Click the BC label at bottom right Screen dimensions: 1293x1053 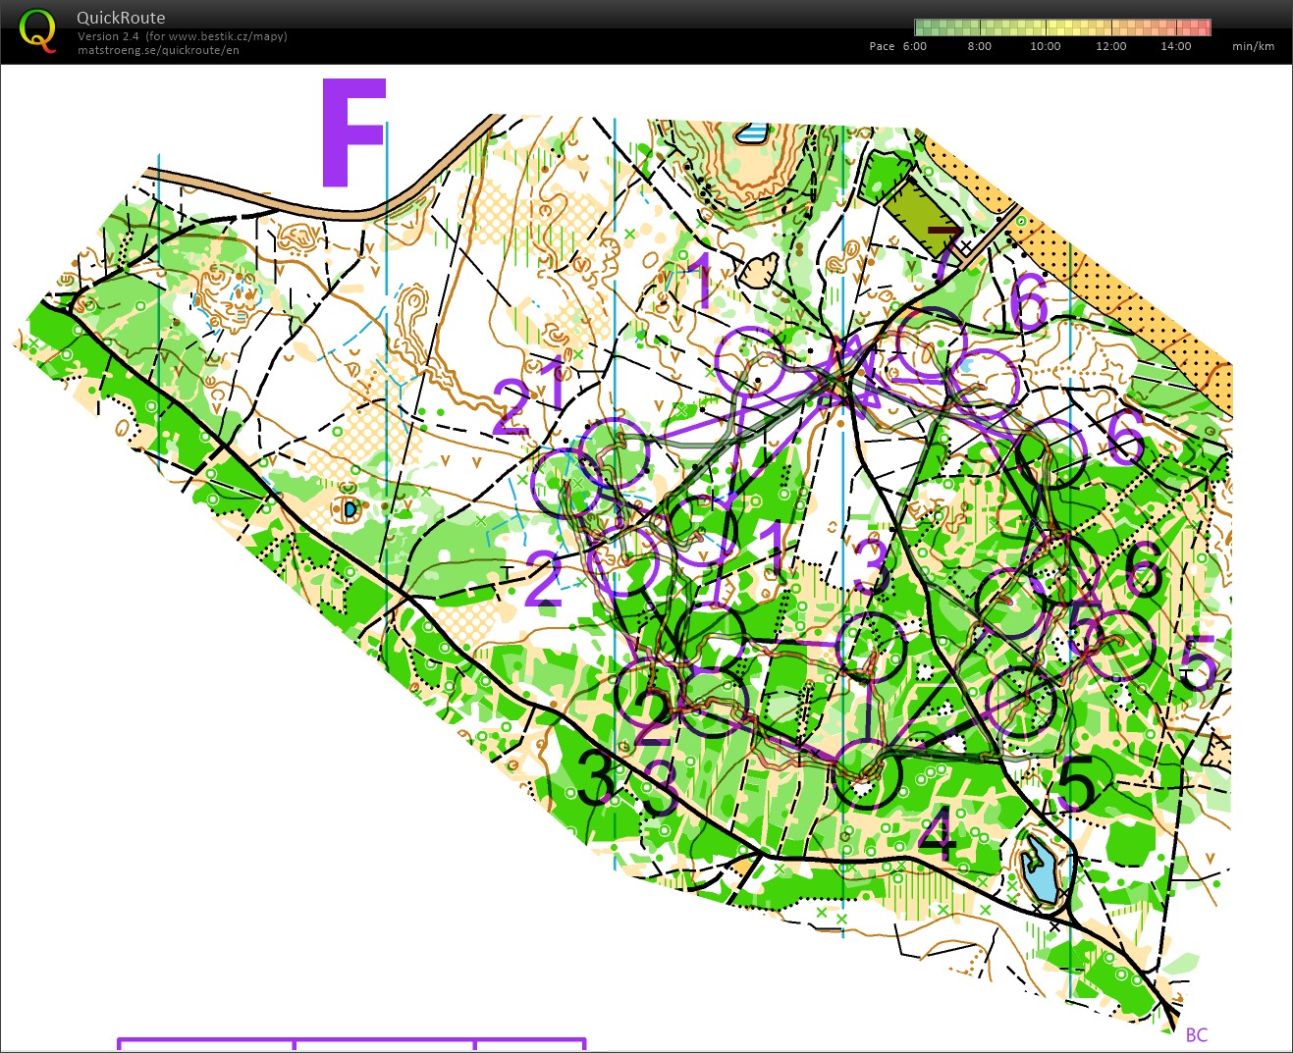coord(1198,1034)
